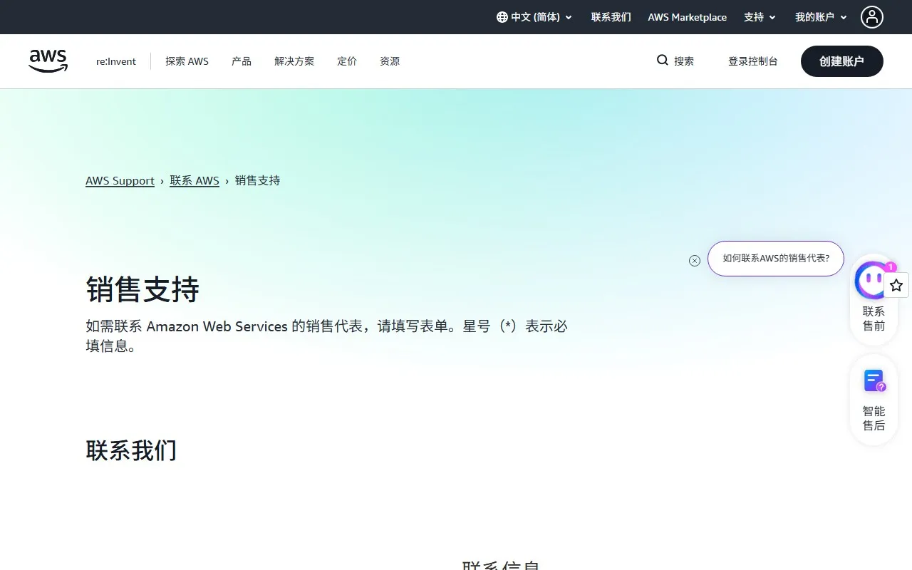Visit AWS Marketplace from the top bar
The image size is (912, 570).
coord(687,17)
